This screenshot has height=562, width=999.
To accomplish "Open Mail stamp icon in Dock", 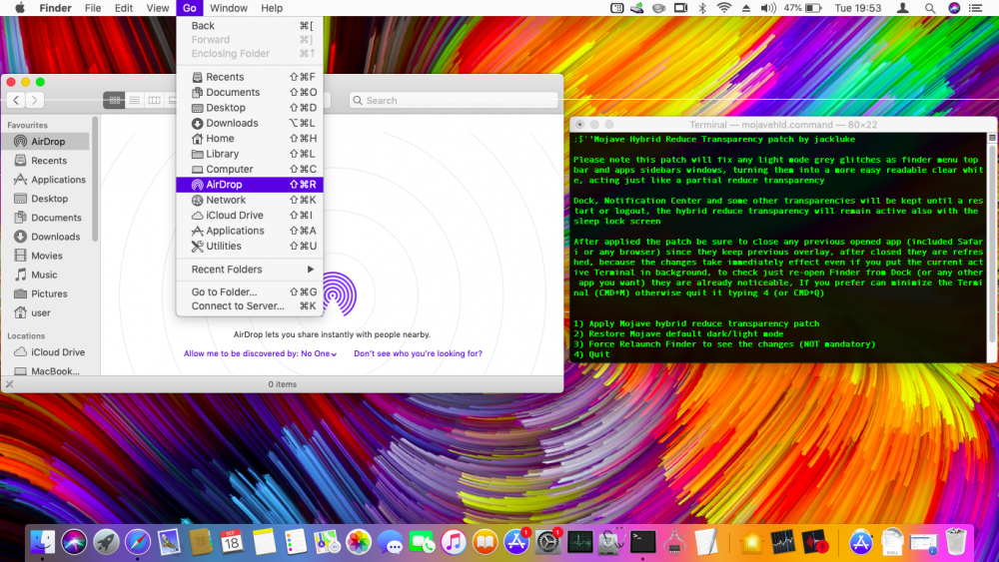I will tap(169, 542).
